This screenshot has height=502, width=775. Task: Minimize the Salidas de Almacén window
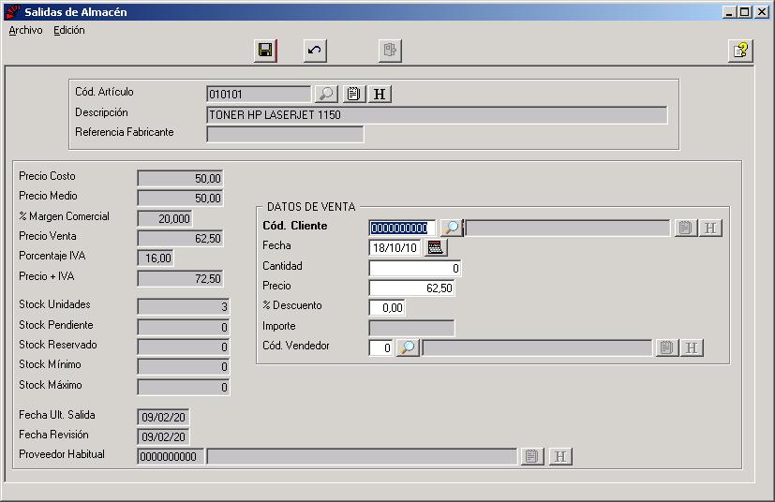[729, 12]
